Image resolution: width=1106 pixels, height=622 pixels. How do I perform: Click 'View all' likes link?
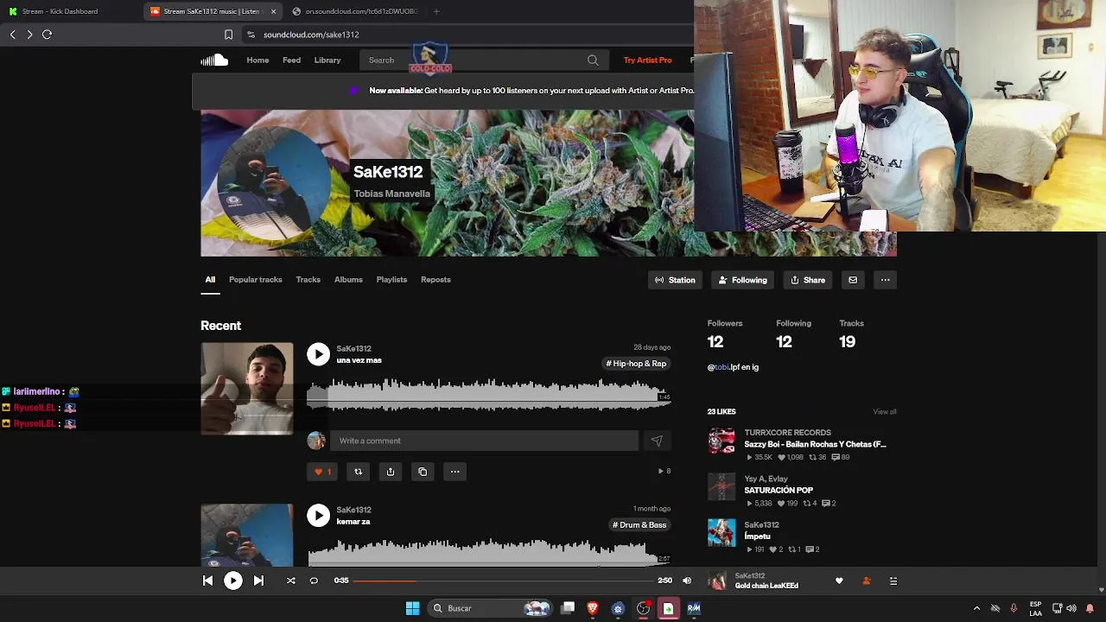[885, 411]
